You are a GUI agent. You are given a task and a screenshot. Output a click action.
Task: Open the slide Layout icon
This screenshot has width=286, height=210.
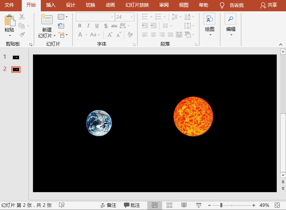[x=61, y=17]
